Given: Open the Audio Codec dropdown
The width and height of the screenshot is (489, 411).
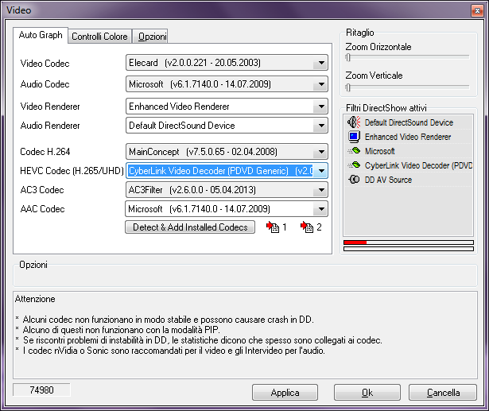Looking at the screenshot, I should point(321,84).
